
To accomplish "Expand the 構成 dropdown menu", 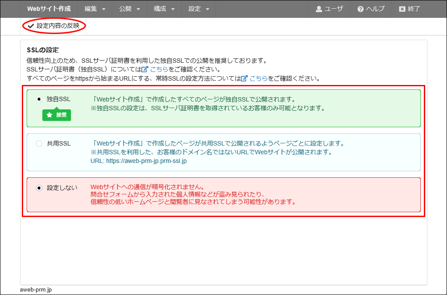I will pos(164,9).
